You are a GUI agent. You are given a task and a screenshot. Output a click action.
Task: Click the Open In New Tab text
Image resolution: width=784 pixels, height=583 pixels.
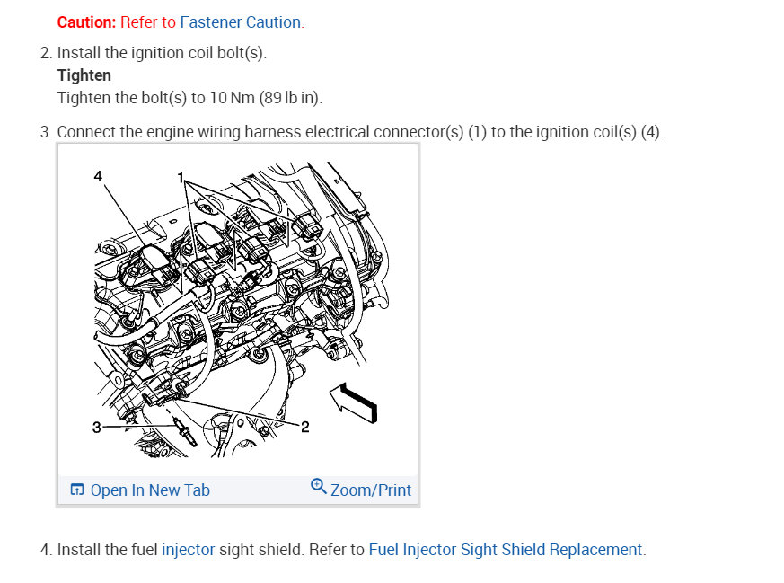coord(150,490)
